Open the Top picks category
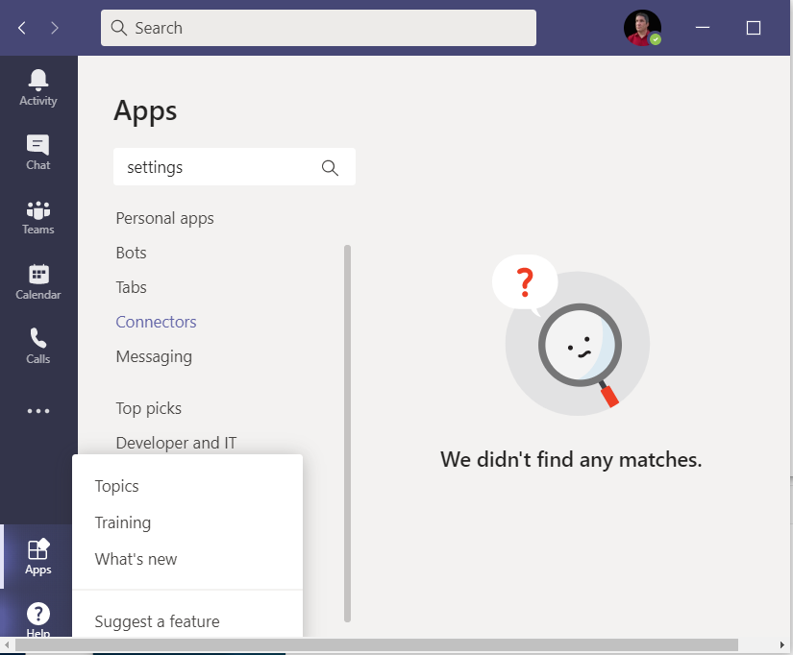 click(149, 408)
